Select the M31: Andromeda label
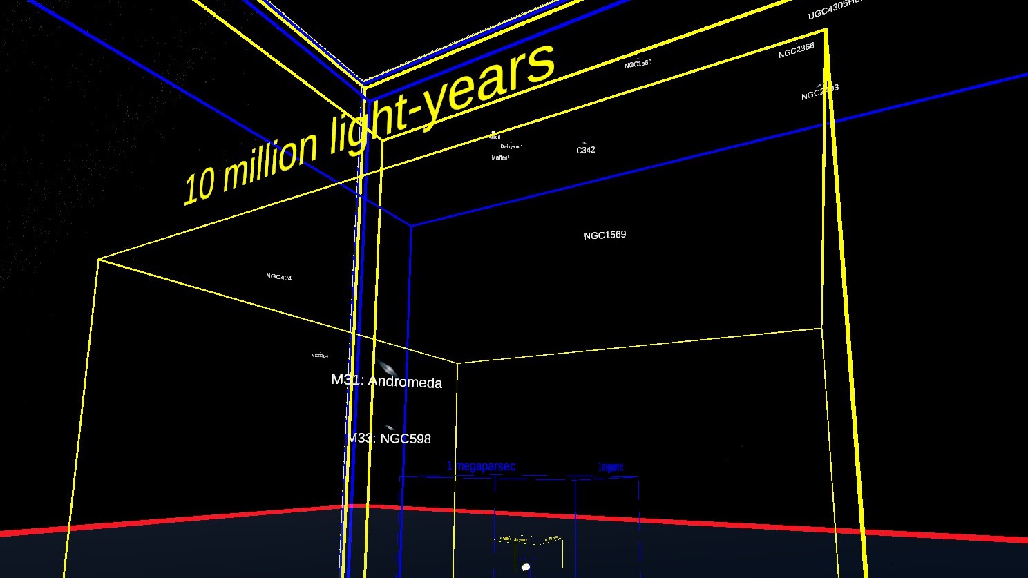The width and height of the screenshot is (1028, 578). point(386,381)
